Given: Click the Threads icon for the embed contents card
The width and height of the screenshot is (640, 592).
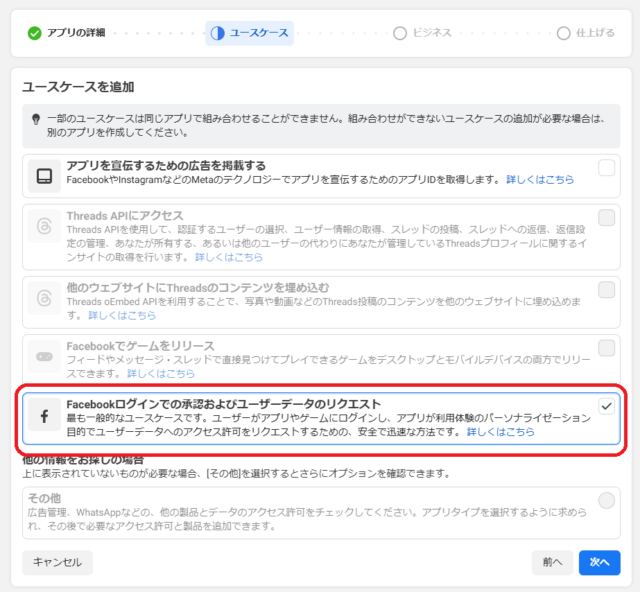Looking at the screenshot, I should pyautogui.click(x=44, y=298).
